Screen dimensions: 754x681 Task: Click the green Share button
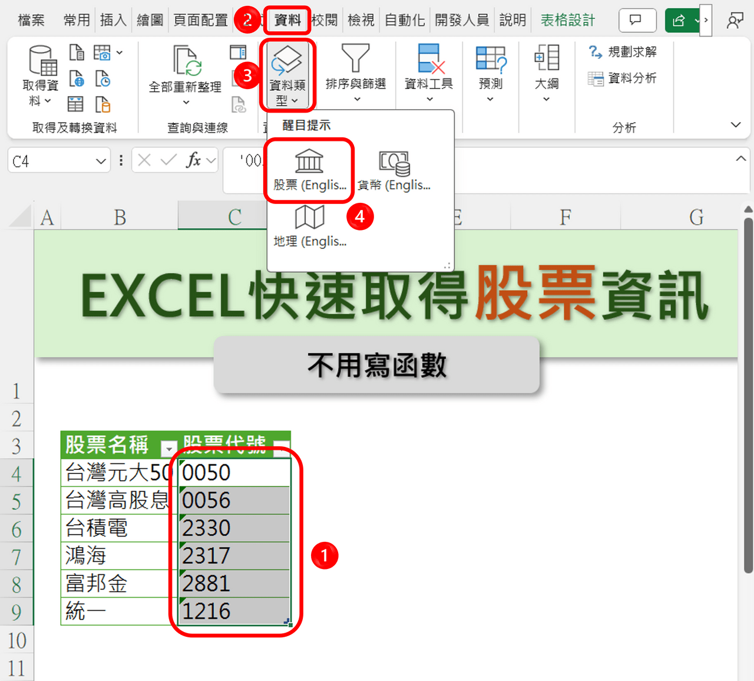[x=679, y=21]
